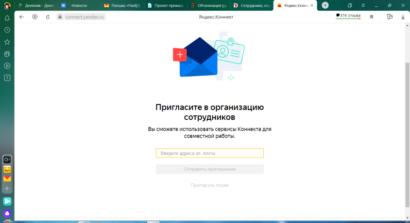Switch to the Проект приказа tab
This screenshot has height=223, width=410.
tap(165, 5)
